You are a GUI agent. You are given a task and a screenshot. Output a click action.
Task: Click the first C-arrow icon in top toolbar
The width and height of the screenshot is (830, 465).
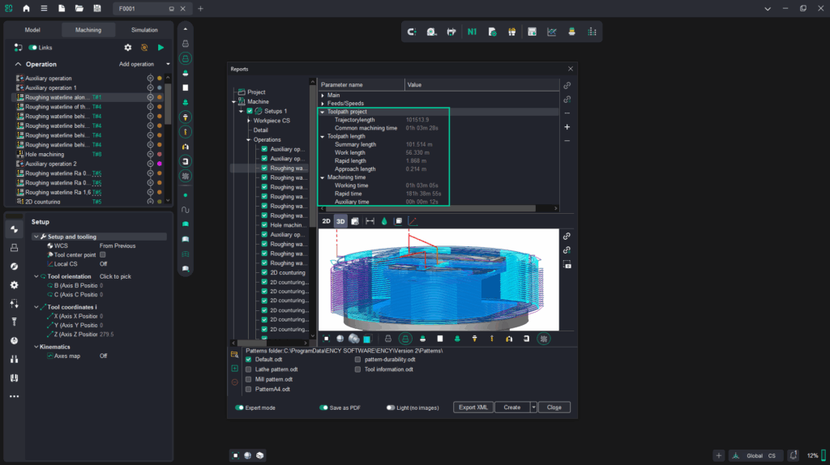[x=411, y=32]
